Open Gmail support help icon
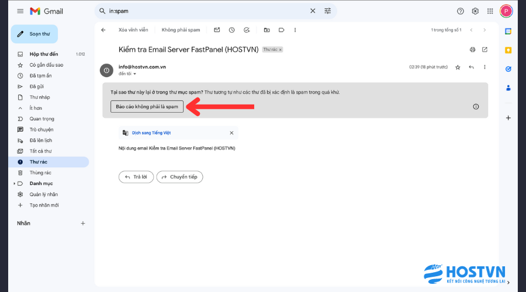Screen dimensions: 526x292 click(461, 11)
